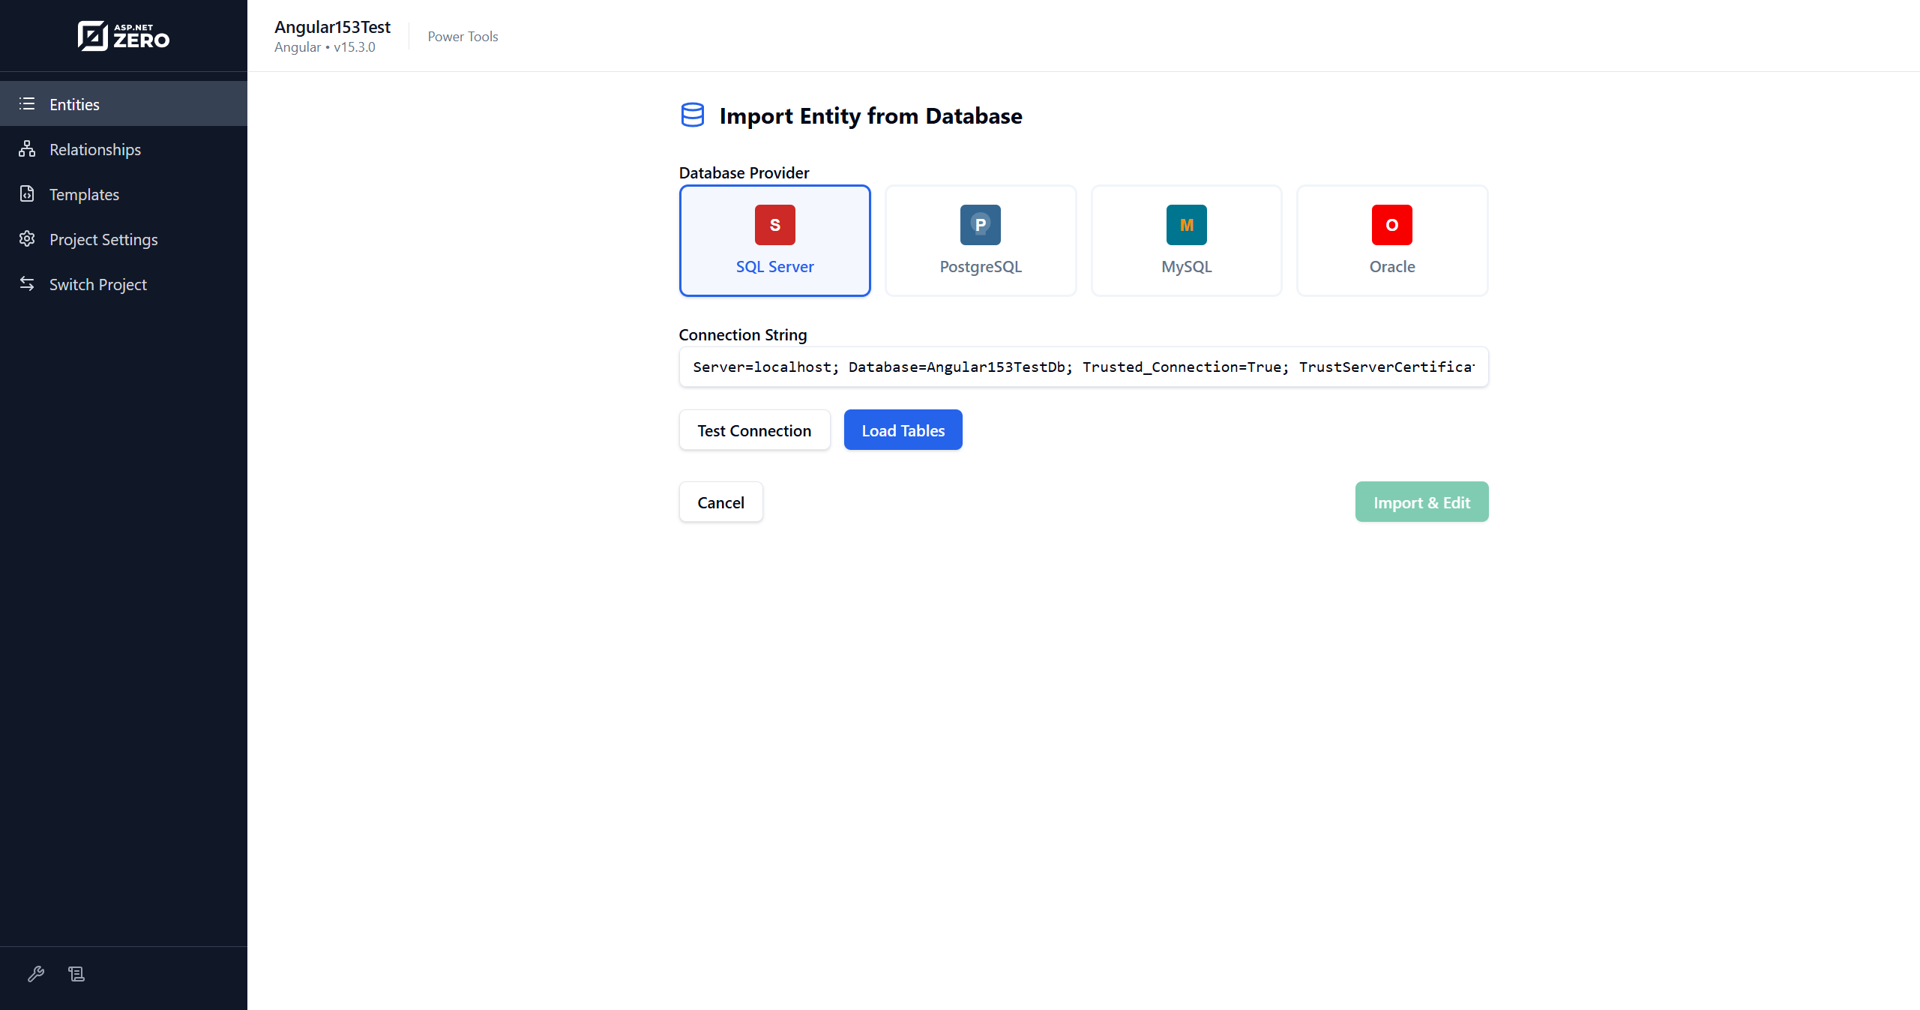
Task: Click the Import Entity from Database heading
Action: (871, 116)
